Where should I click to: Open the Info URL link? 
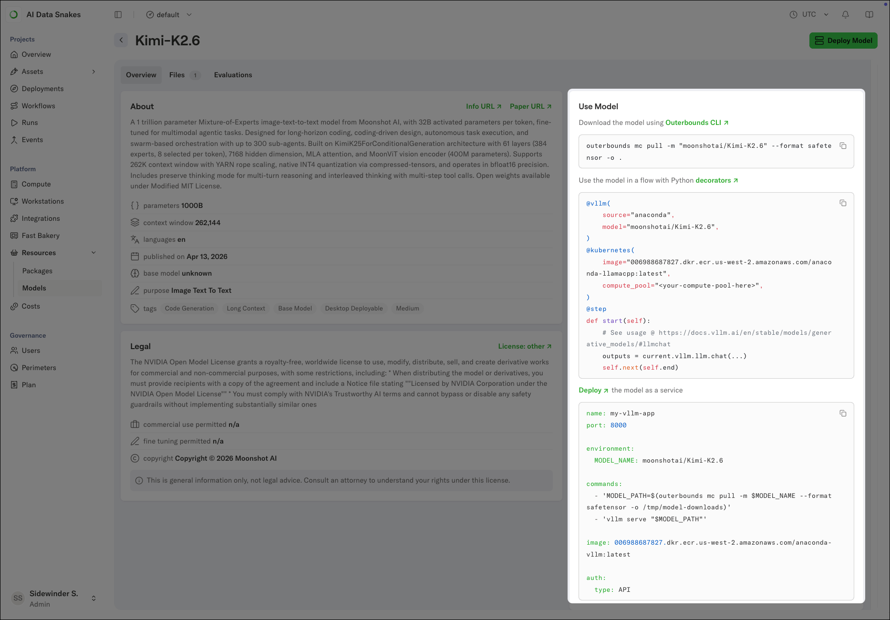(484, 106)
